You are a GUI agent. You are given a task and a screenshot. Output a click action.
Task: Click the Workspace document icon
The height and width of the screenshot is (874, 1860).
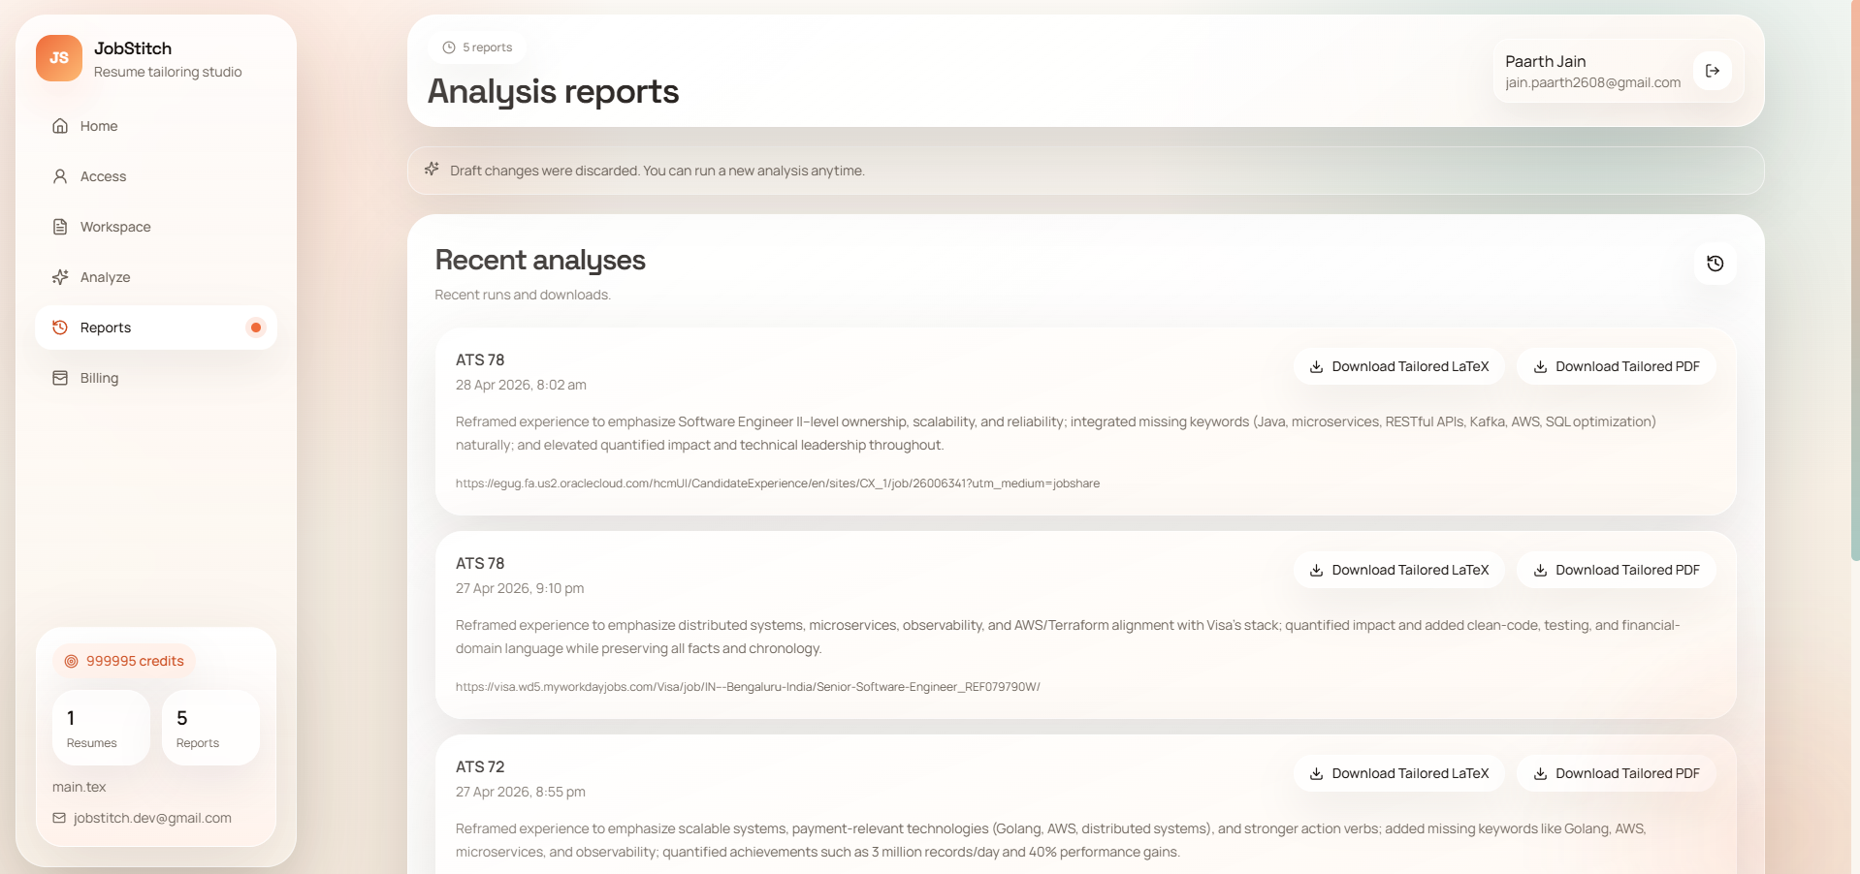tap(60, 227)
